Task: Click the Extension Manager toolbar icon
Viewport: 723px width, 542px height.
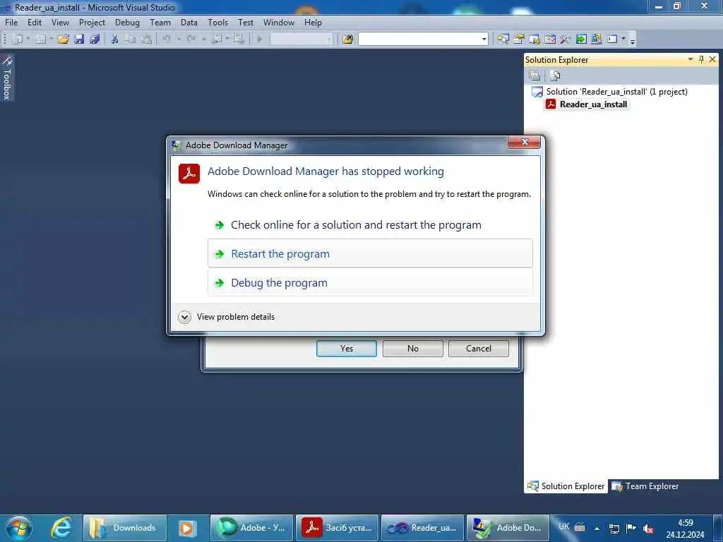Action: pyautogui.click(x=597, y=40)
